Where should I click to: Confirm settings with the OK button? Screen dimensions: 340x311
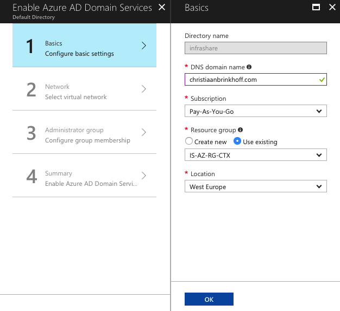[x=209, y=299]
